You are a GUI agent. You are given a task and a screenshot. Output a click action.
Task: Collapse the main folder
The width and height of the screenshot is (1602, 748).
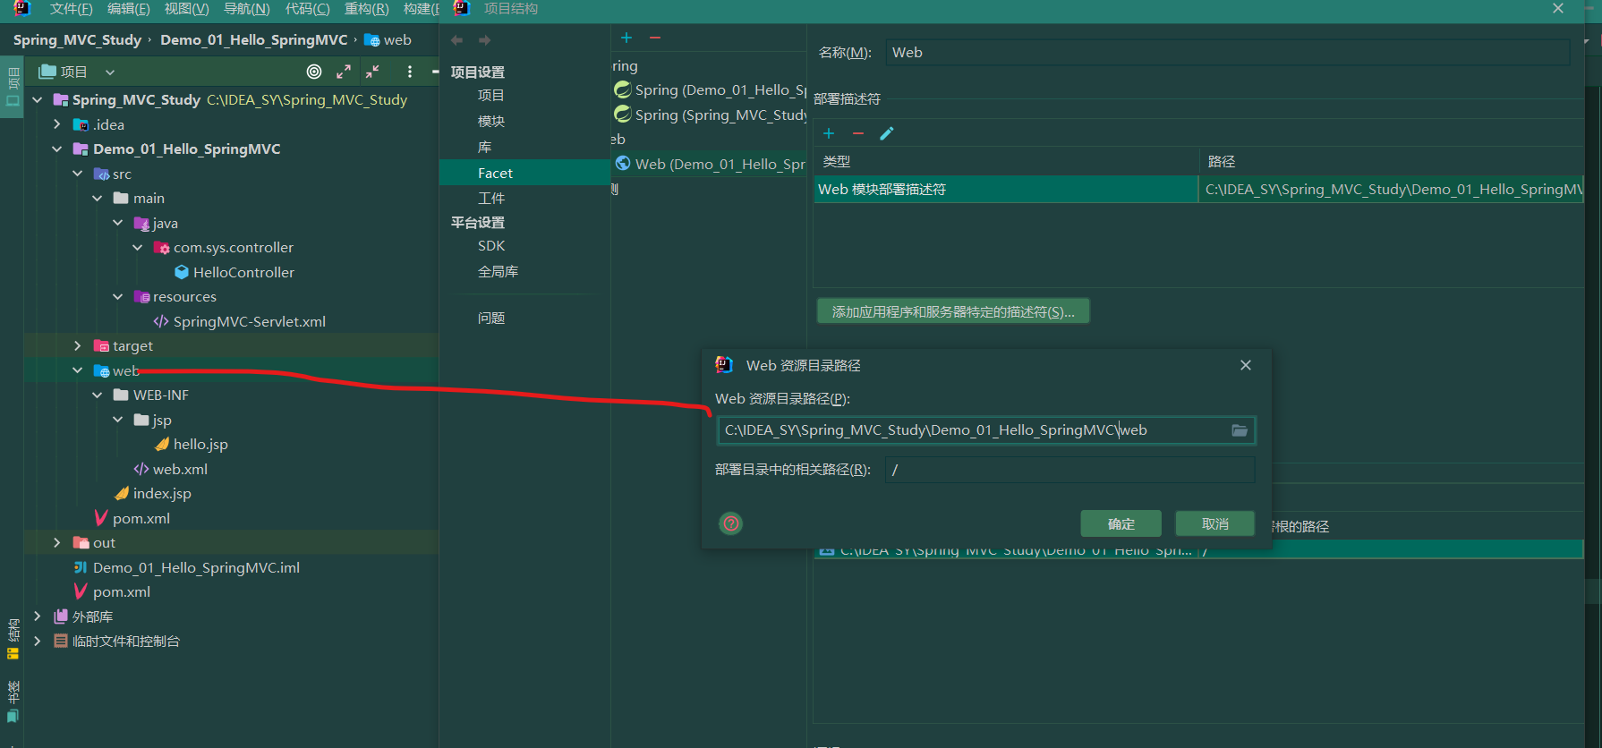[98, 198]
